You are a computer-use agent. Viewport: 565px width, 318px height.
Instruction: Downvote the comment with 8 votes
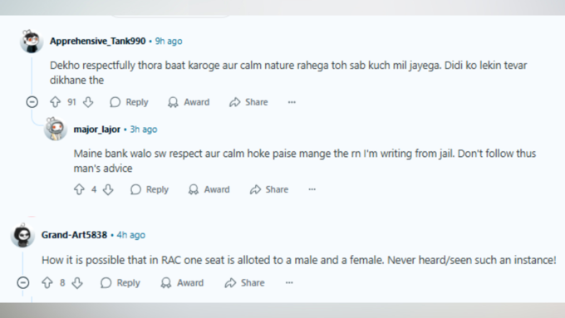(x=77, y=282)
